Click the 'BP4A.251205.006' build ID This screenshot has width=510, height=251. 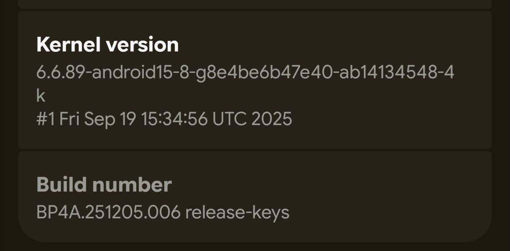coord(108,212)
